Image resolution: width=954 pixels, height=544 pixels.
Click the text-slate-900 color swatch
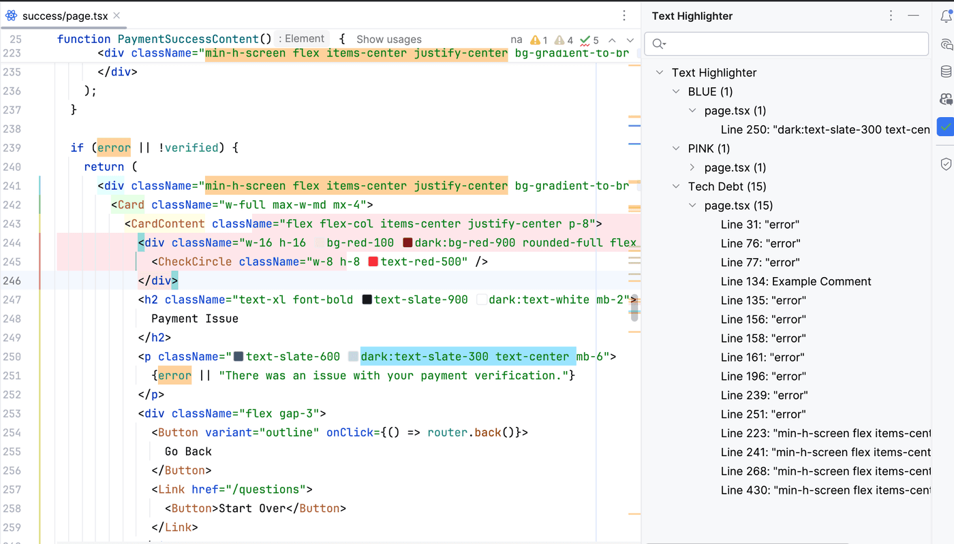[x=367, y=300]
